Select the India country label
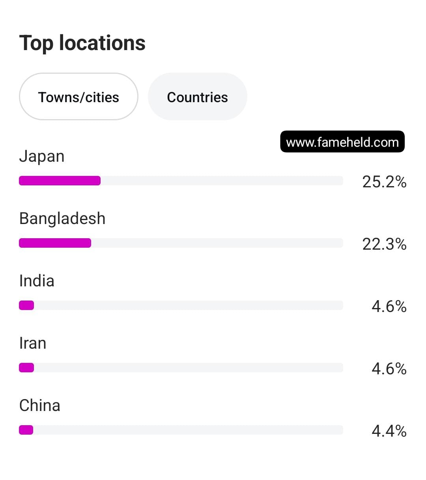Image resolution: width=426 pixels, height=480 pixels. [x=37, y=281]
